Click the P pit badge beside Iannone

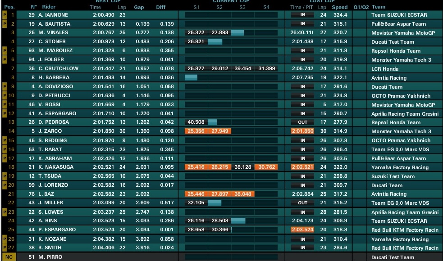[x=5, y=15]
